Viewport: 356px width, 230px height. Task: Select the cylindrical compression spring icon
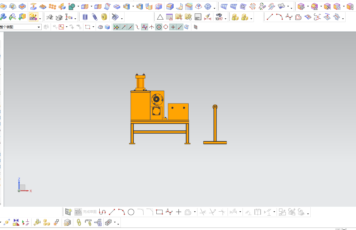85,17
